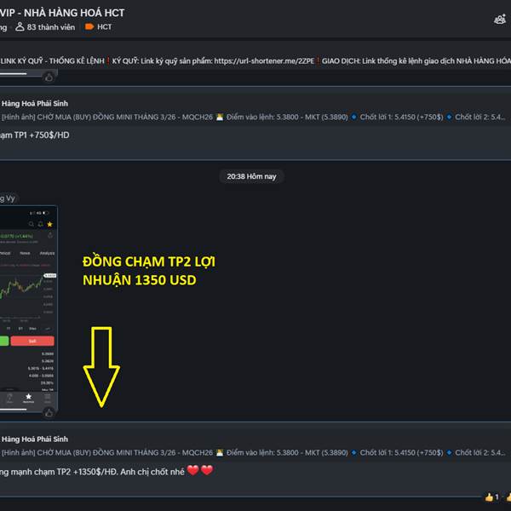Click the thumbs-up reaction count showing 1
Image resolution: width=511 pixels, height=511 pixels.
pyautogui.click(x=491, y=497)
